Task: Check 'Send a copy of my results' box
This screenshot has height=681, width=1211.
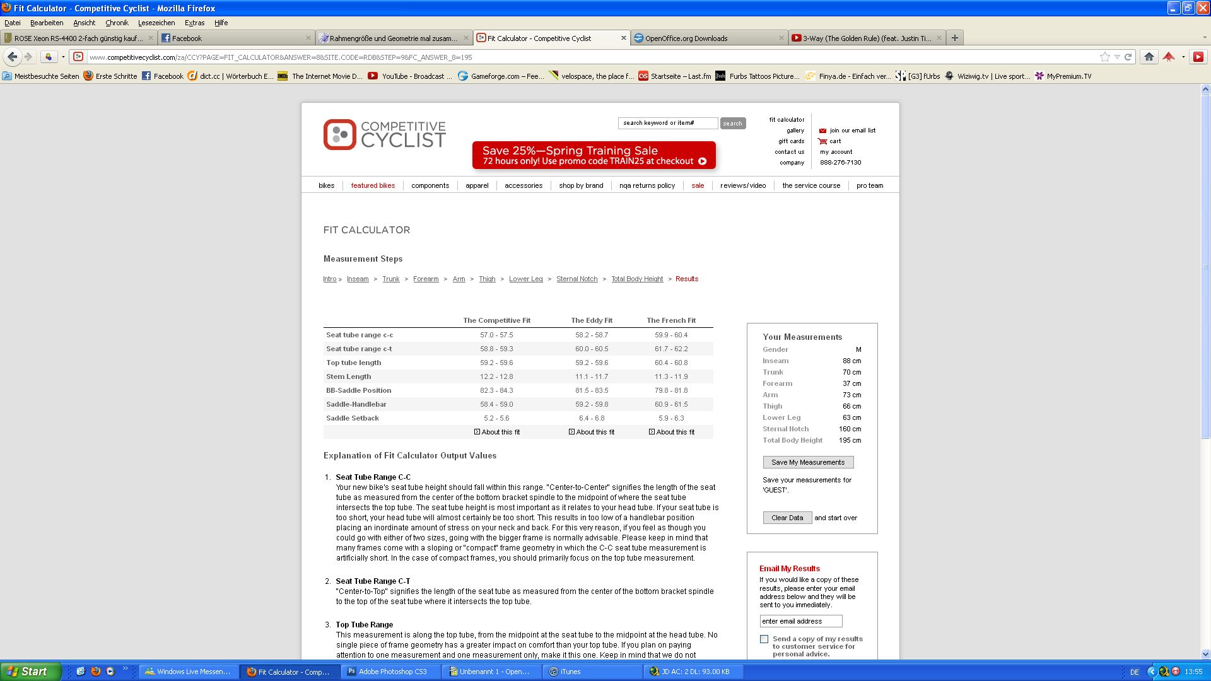Action: point(764,639)
